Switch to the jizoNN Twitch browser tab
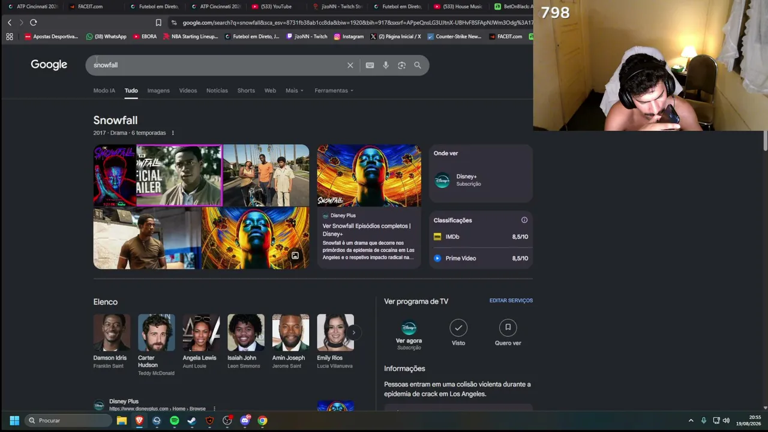768x432 pixels. click(338, 7)
